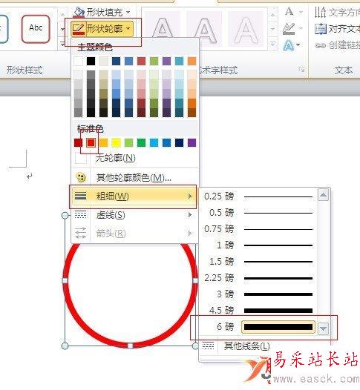360x390 pixels.
Task: Click the circle's left middle handle
Action: tap(65, 281)
